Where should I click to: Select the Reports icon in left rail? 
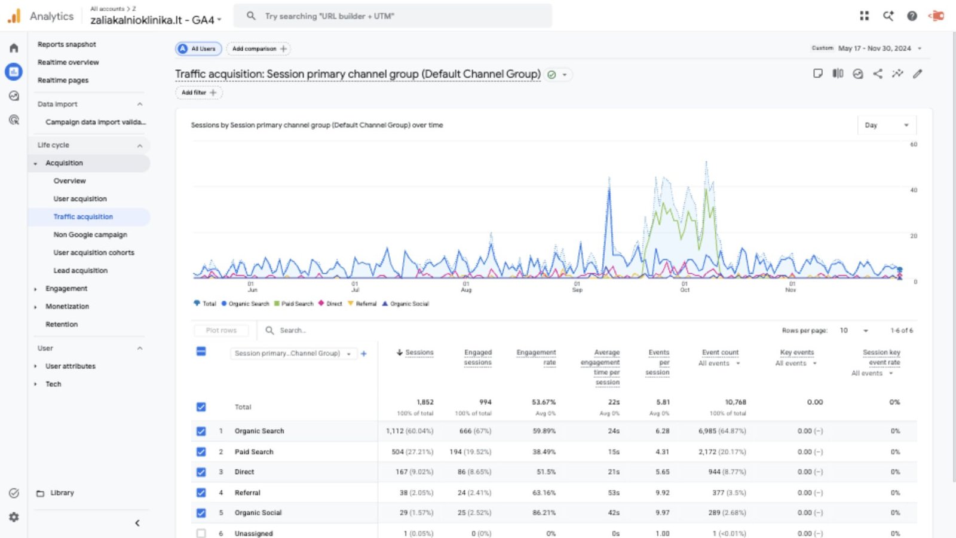tap(14, 72)
